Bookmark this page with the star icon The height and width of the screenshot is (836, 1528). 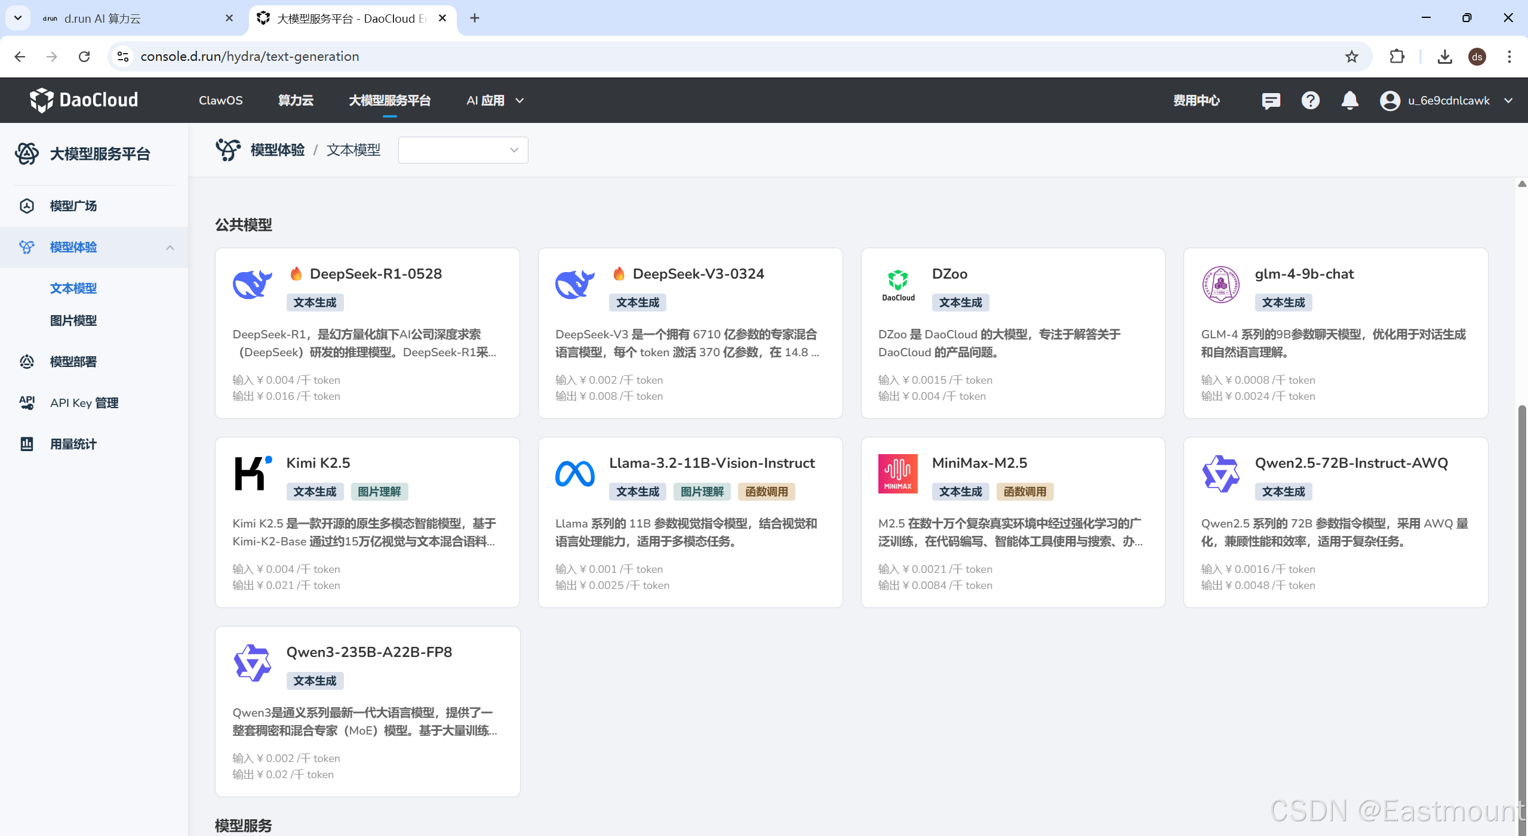click(x=1351, y=57)
